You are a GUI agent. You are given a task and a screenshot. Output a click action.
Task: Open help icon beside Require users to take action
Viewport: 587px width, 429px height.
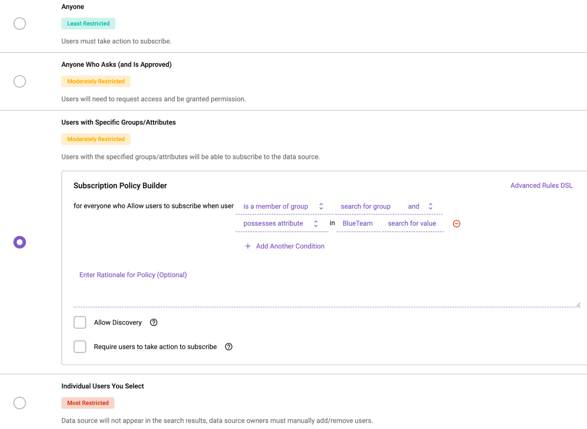[x=229, y=347]
